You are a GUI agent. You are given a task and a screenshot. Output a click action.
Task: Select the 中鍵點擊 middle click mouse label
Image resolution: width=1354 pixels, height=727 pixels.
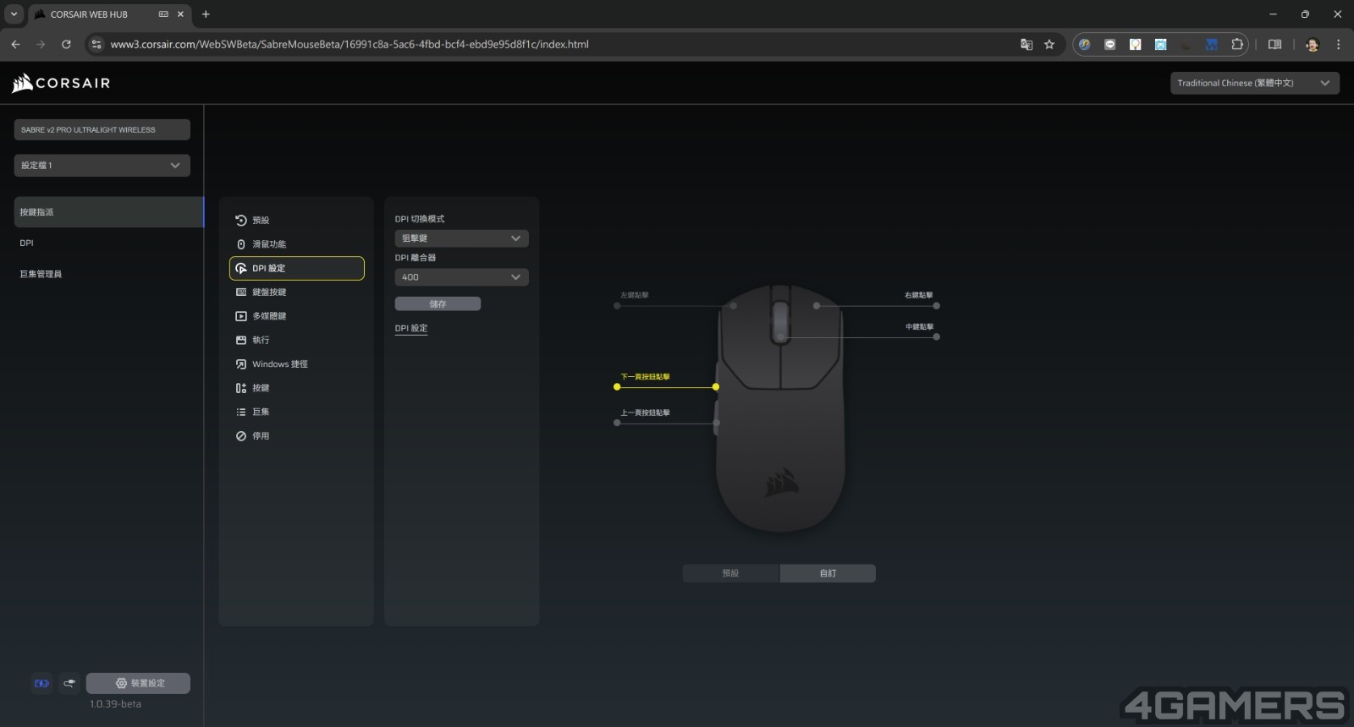point(919,326)
